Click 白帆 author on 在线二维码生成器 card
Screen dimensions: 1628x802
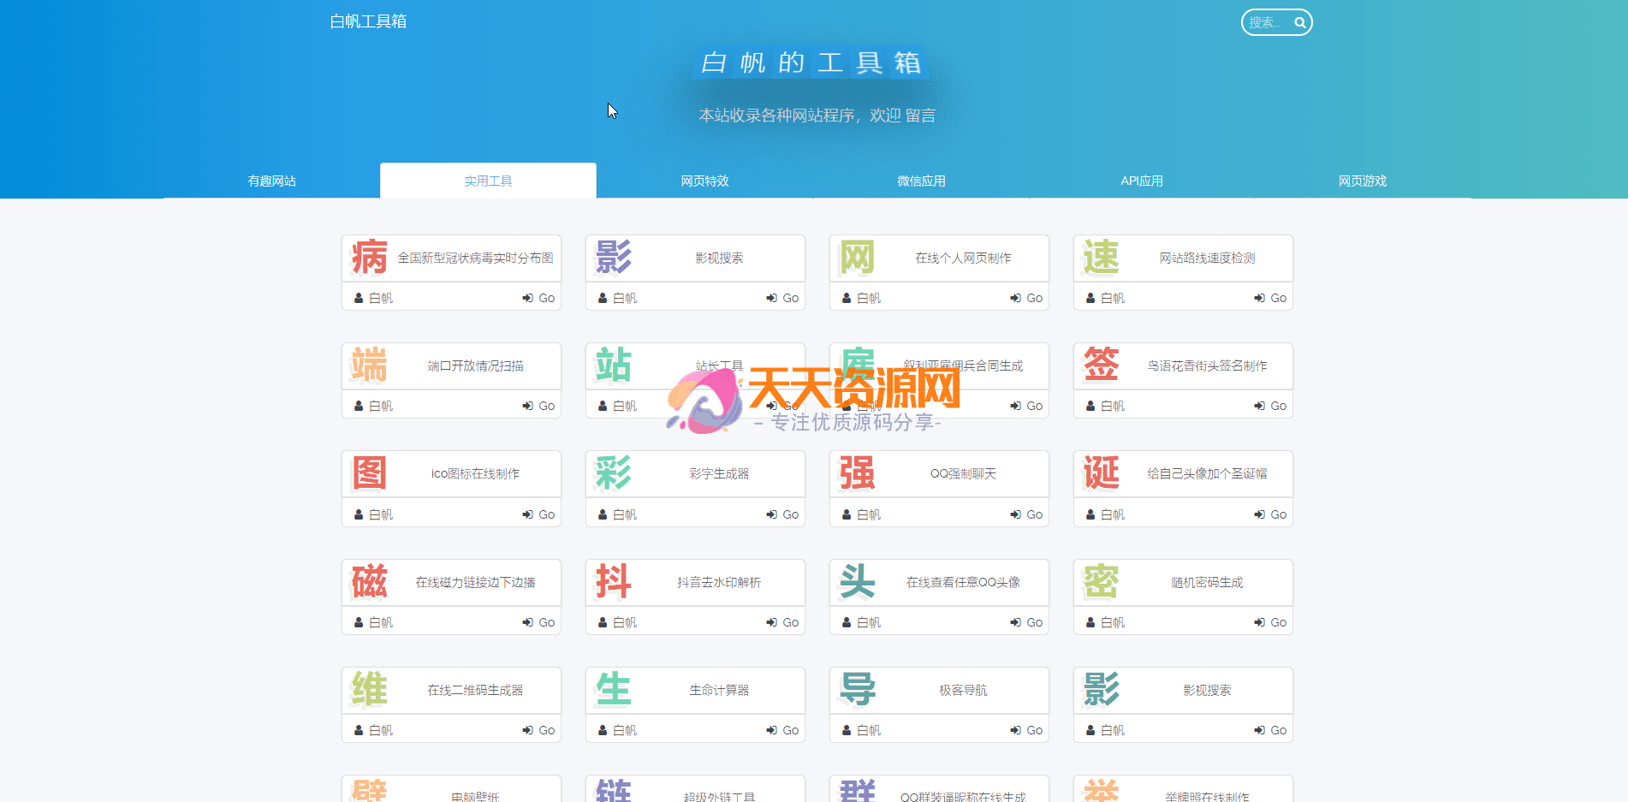pos(374,730)
